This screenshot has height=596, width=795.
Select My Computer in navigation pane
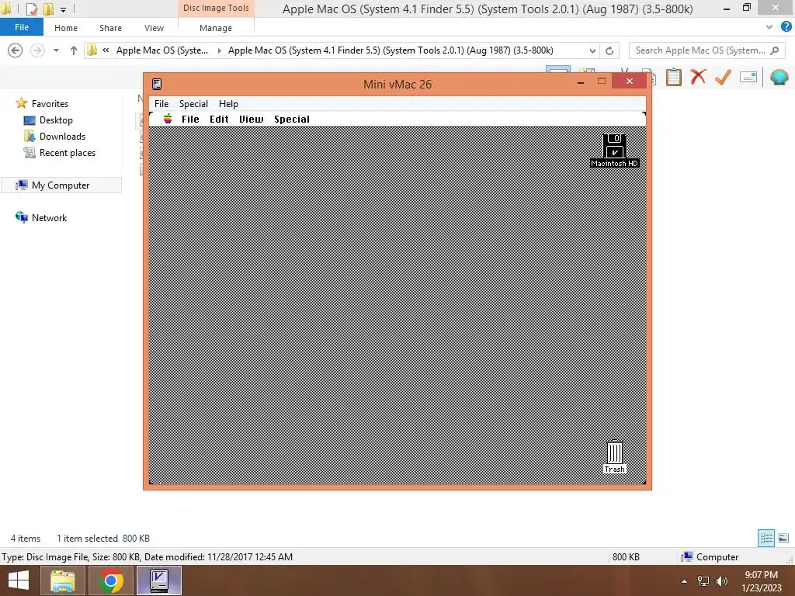[61, 185]
